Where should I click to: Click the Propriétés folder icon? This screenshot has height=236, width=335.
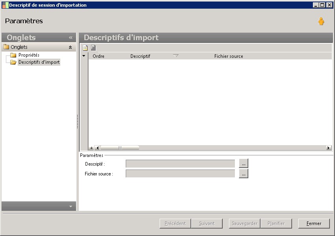click(x=13, y=55)
